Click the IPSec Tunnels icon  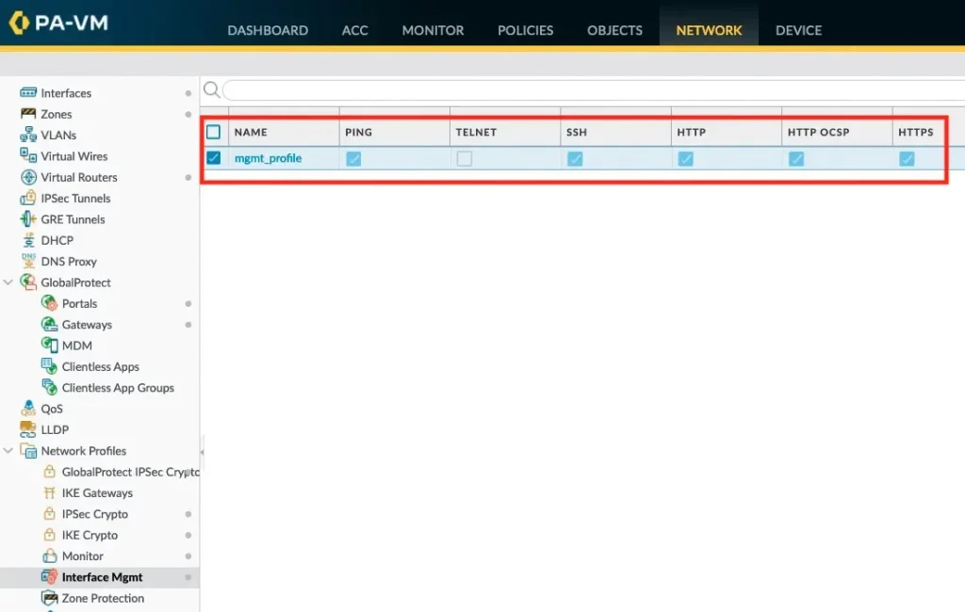click(28, 199)
